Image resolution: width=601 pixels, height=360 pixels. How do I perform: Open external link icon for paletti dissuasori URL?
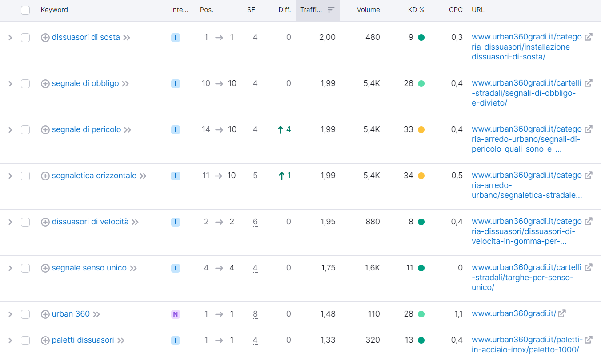tap(588, 340)
